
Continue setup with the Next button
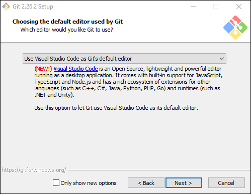pos(184,183)
